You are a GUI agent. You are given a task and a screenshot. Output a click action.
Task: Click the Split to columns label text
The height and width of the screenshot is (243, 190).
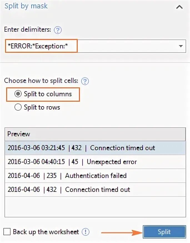(48, 94)
